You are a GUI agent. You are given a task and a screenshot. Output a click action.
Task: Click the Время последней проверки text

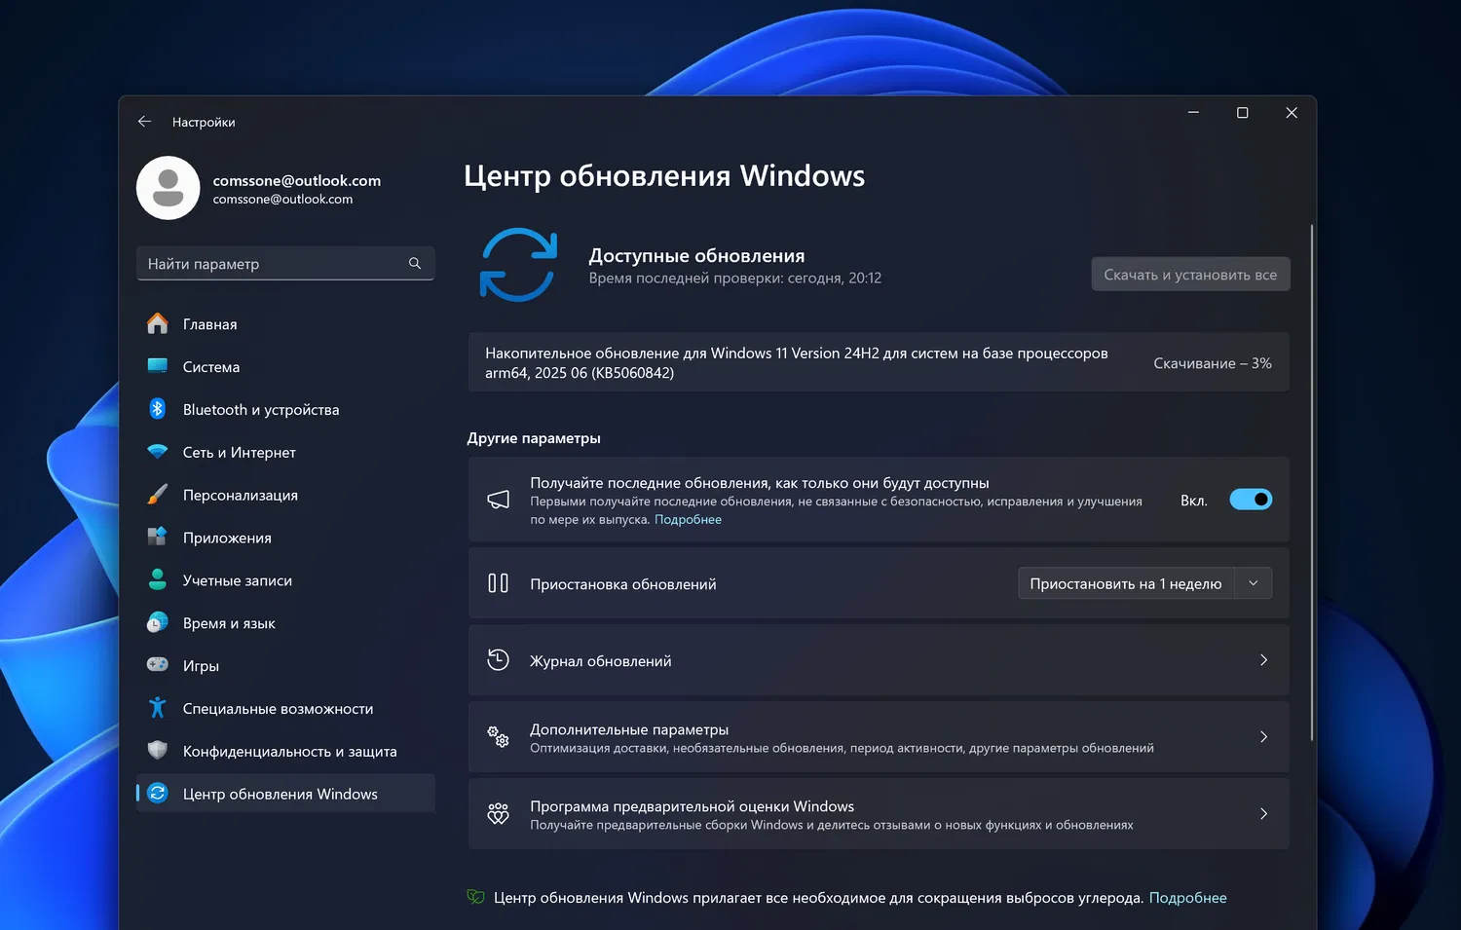pos(734,279)
